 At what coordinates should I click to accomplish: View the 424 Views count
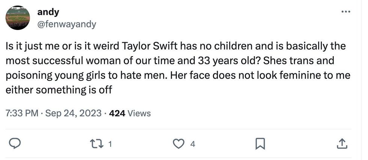coord(129,113)
